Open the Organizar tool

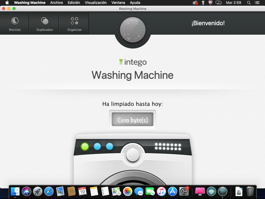point(74,23)
